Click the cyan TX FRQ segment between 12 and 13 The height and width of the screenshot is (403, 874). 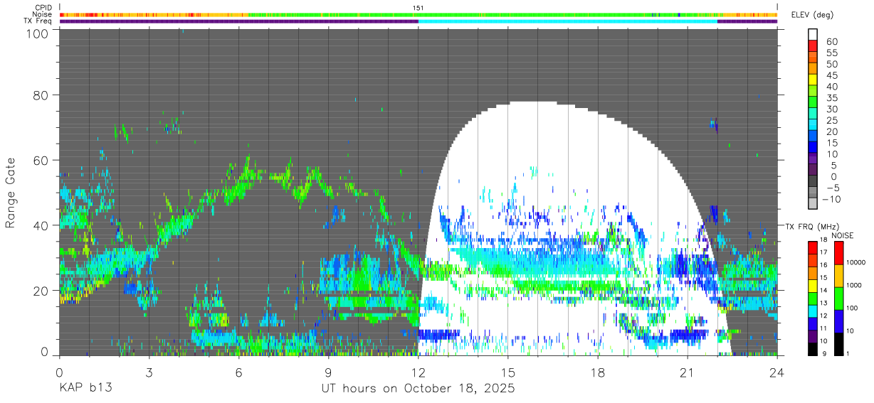click(813, 311)
